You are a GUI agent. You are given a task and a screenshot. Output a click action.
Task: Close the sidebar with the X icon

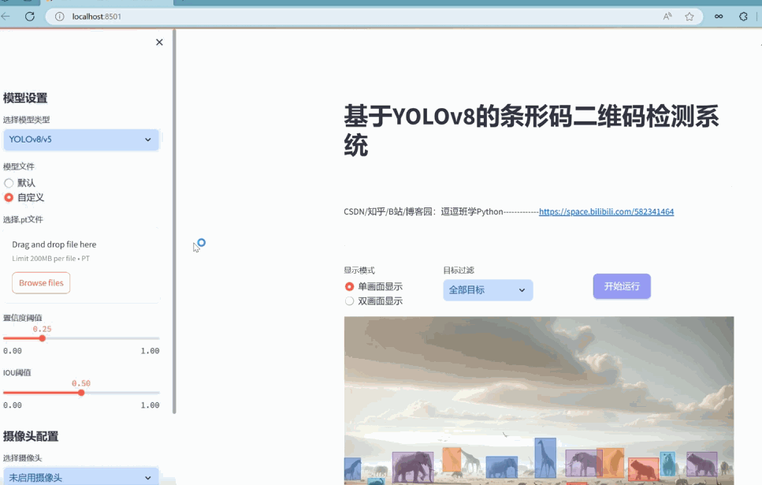point(158,42)
